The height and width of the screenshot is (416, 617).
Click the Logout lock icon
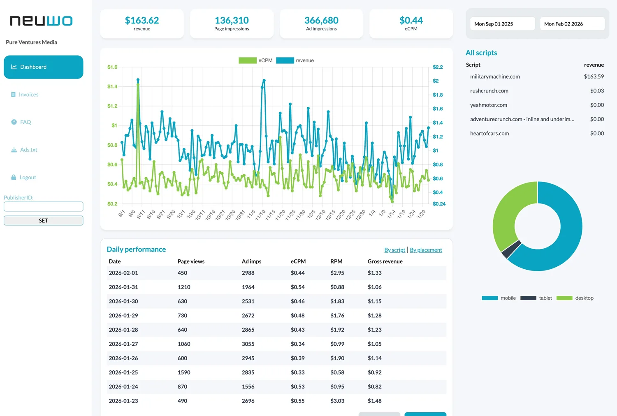click(x=14, y=177)
